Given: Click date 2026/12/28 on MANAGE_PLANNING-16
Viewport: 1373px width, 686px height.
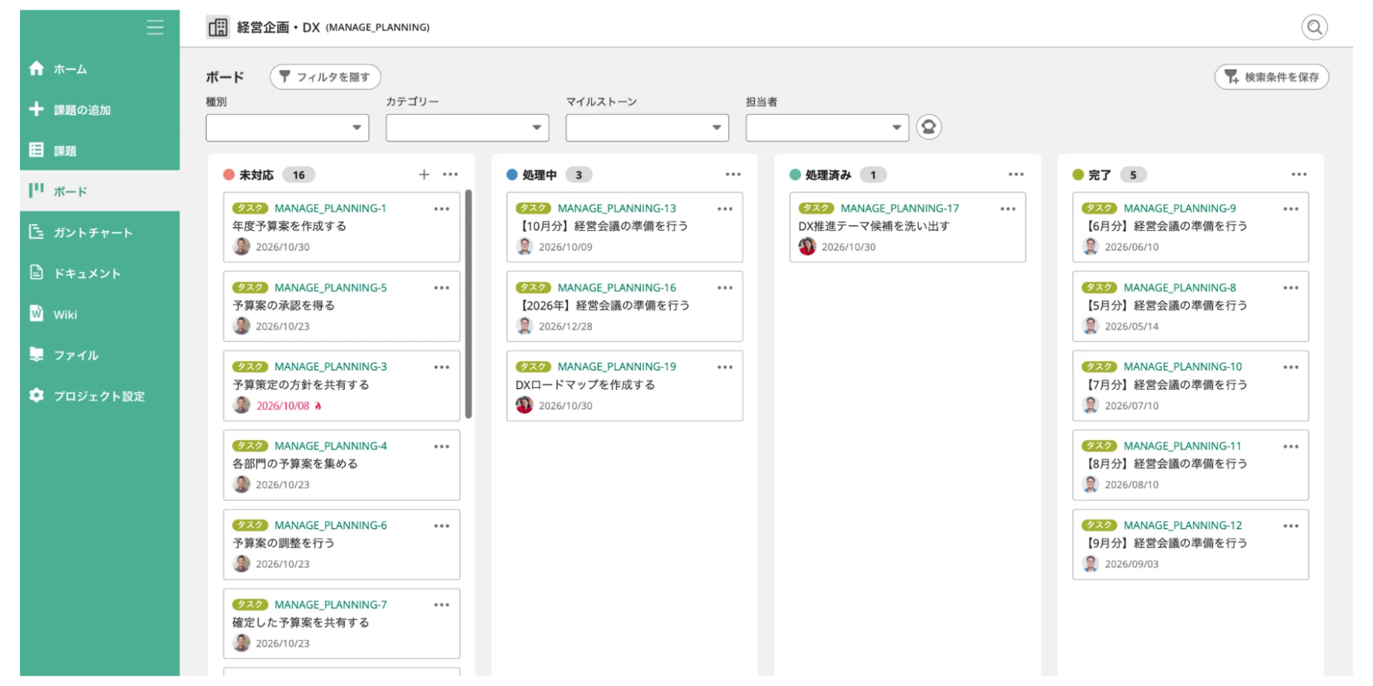Looking at the screenshot, I should click(565, 326).
